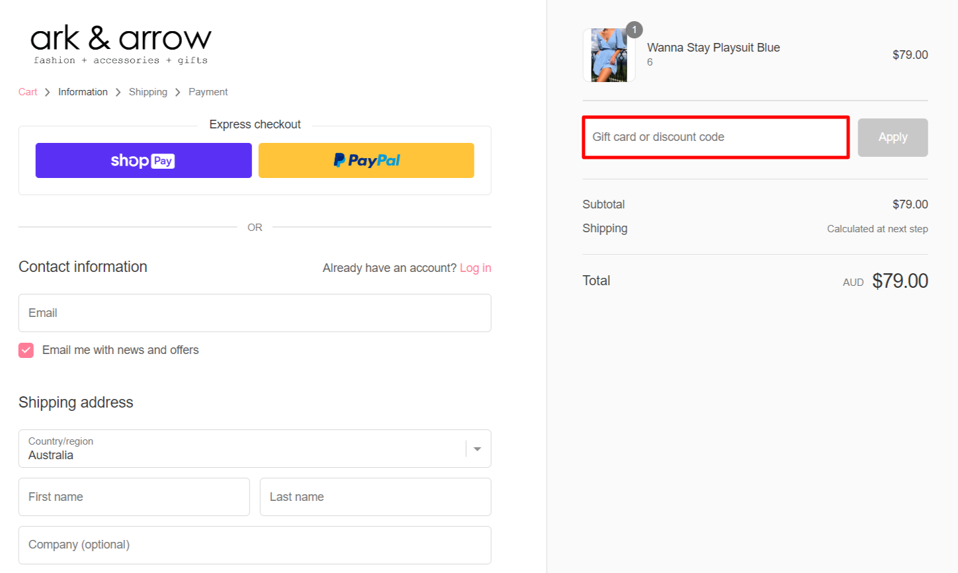
Task: Click the ark & arrow store logo
Action: pos(121,43)
